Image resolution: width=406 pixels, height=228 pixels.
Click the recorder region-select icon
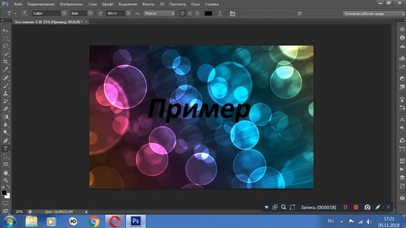tap(292, 207)
